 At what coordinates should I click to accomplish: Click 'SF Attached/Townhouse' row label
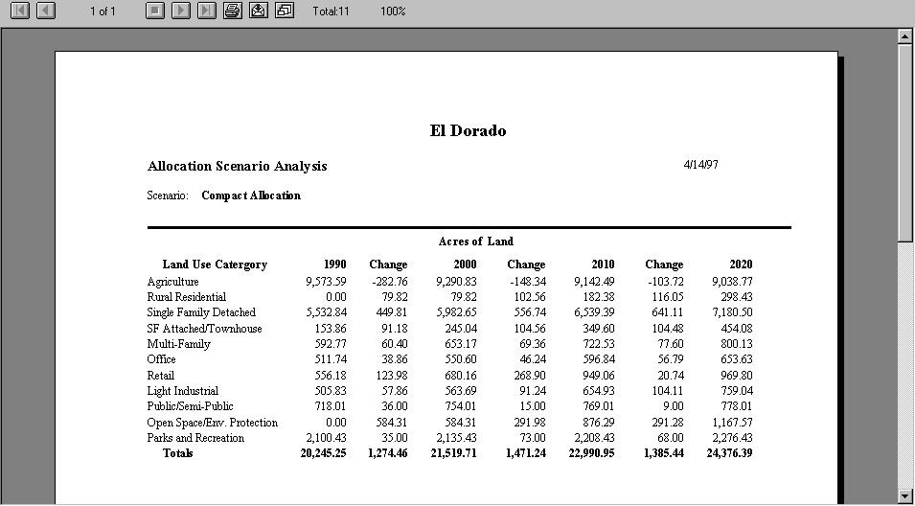tap(204, 329)
